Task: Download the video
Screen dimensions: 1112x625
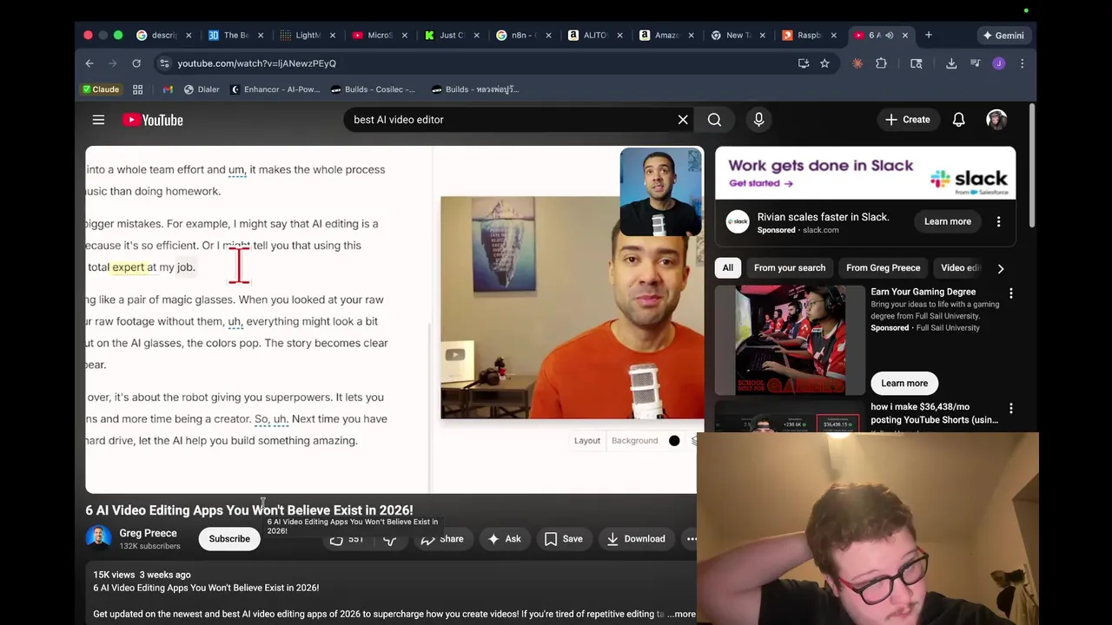Action: pyautogui.click(x=636, y=539)
